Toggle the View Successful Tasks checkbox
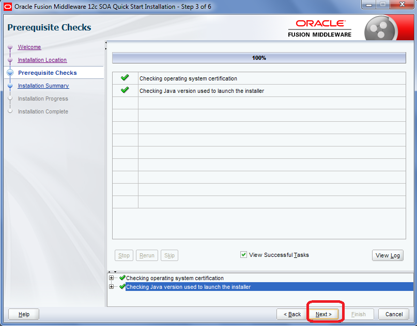The image size is (417, 326). point(243,255)
